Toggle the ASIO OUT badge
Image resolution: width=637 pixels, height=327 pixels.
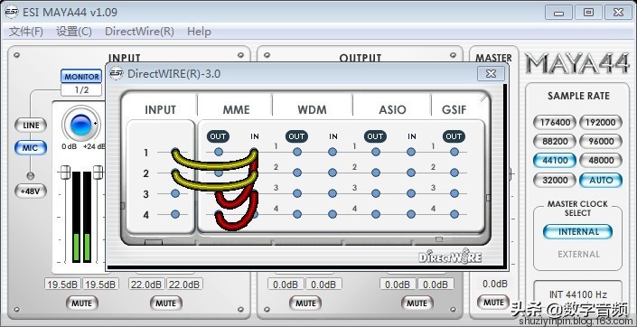375,136
